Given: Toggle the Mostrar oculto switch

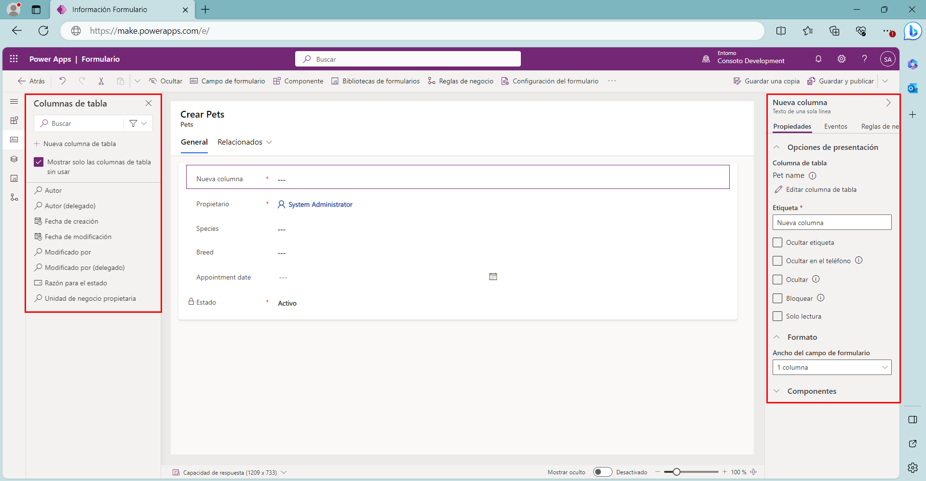Looking at the screenshot, I should [x=602, y=472].
